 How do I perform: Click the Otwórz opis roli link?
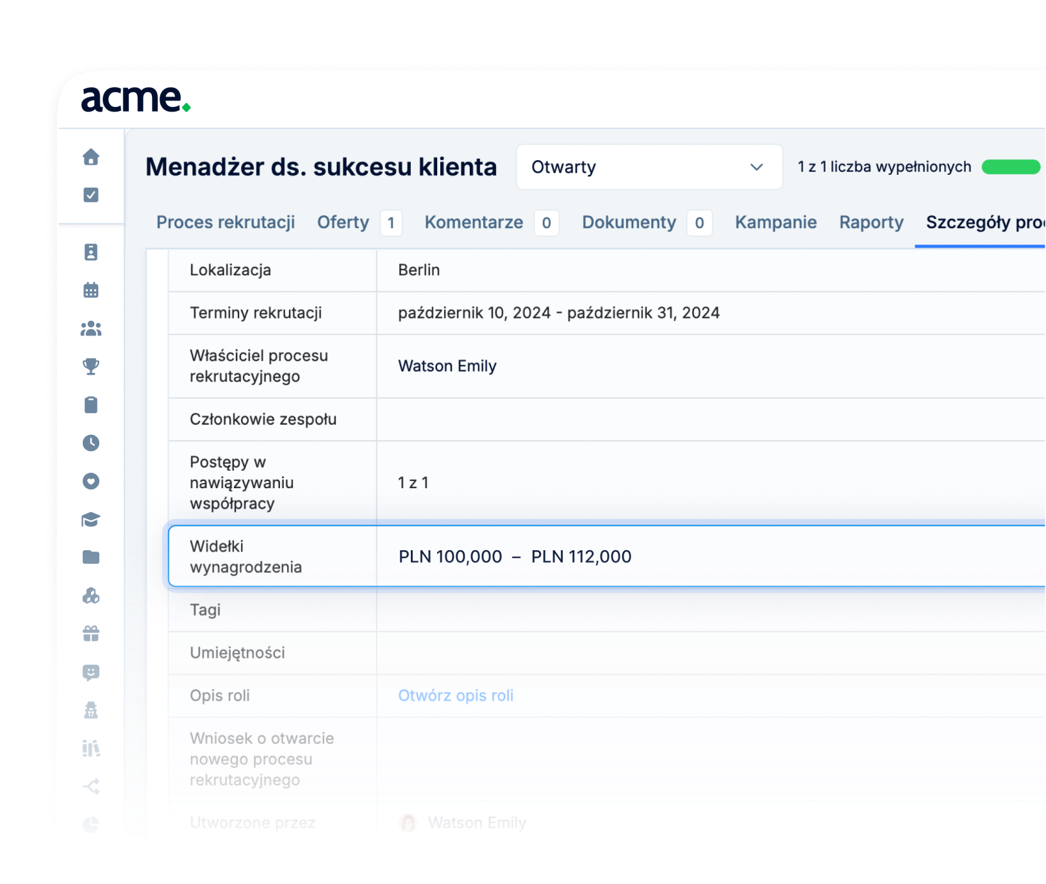click(x=456, y=696)
